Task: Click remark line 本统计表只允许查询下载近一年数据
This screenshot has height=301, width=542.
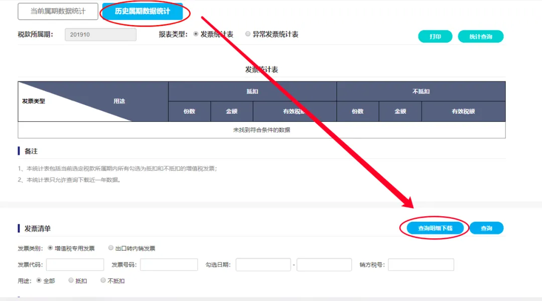Action: point(69,180)
